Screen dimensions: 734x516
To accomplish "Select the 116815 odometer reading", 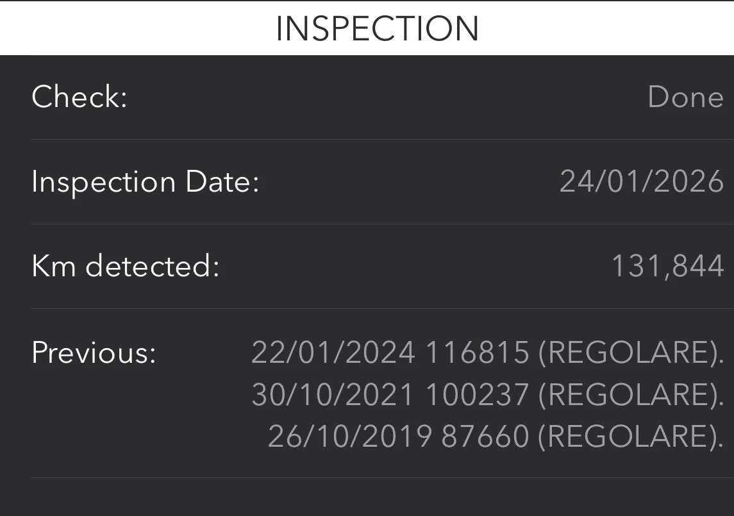I will tap(477, 353).
